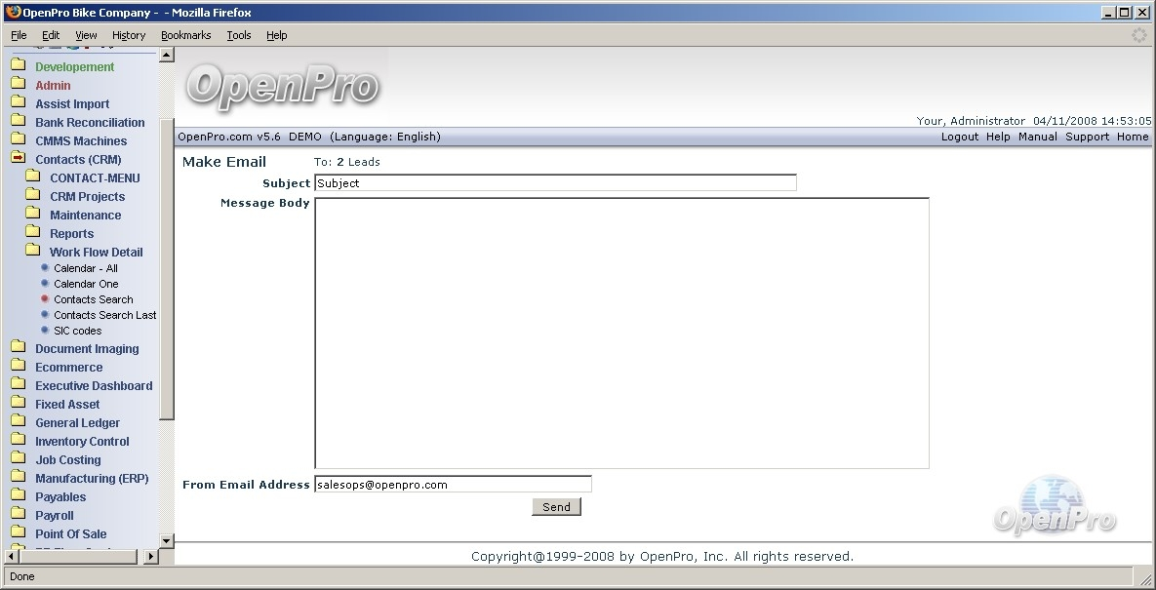Viewport: 1156px width, 590px height.
Task: Click the folder icon beside General Ledger
Action: coord(18,422)
